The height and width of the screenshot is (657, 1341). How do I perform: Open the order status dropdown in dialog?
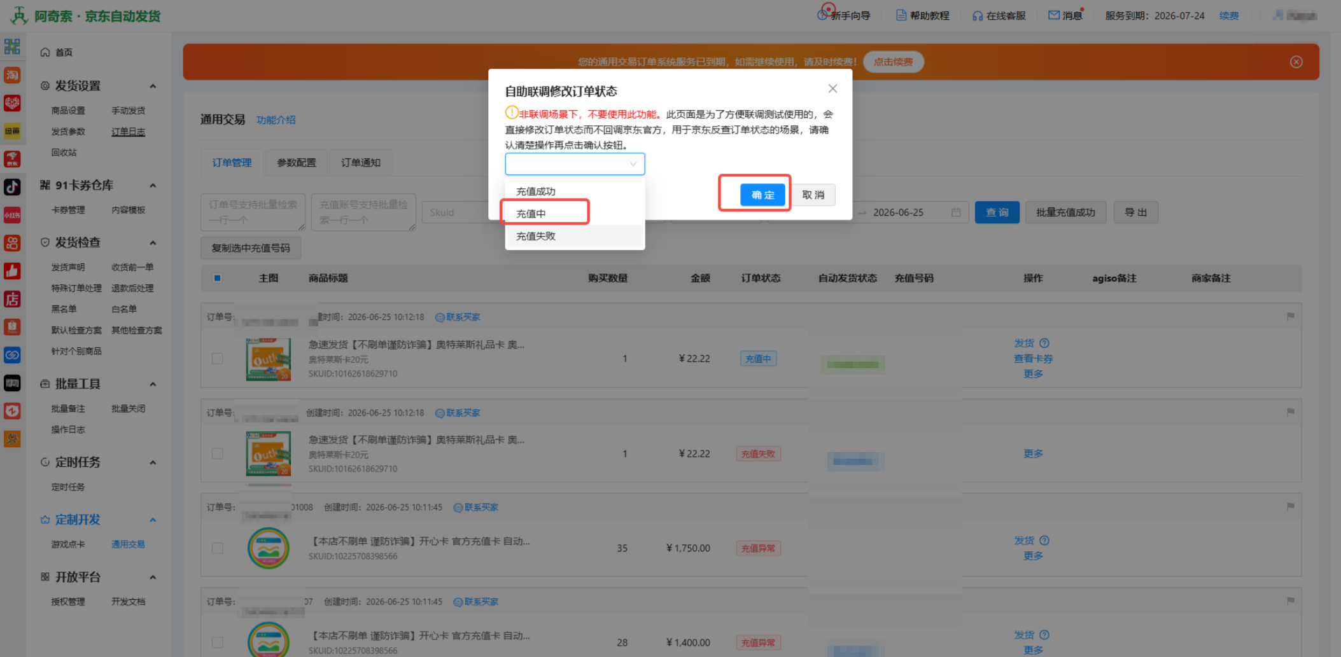575,164
